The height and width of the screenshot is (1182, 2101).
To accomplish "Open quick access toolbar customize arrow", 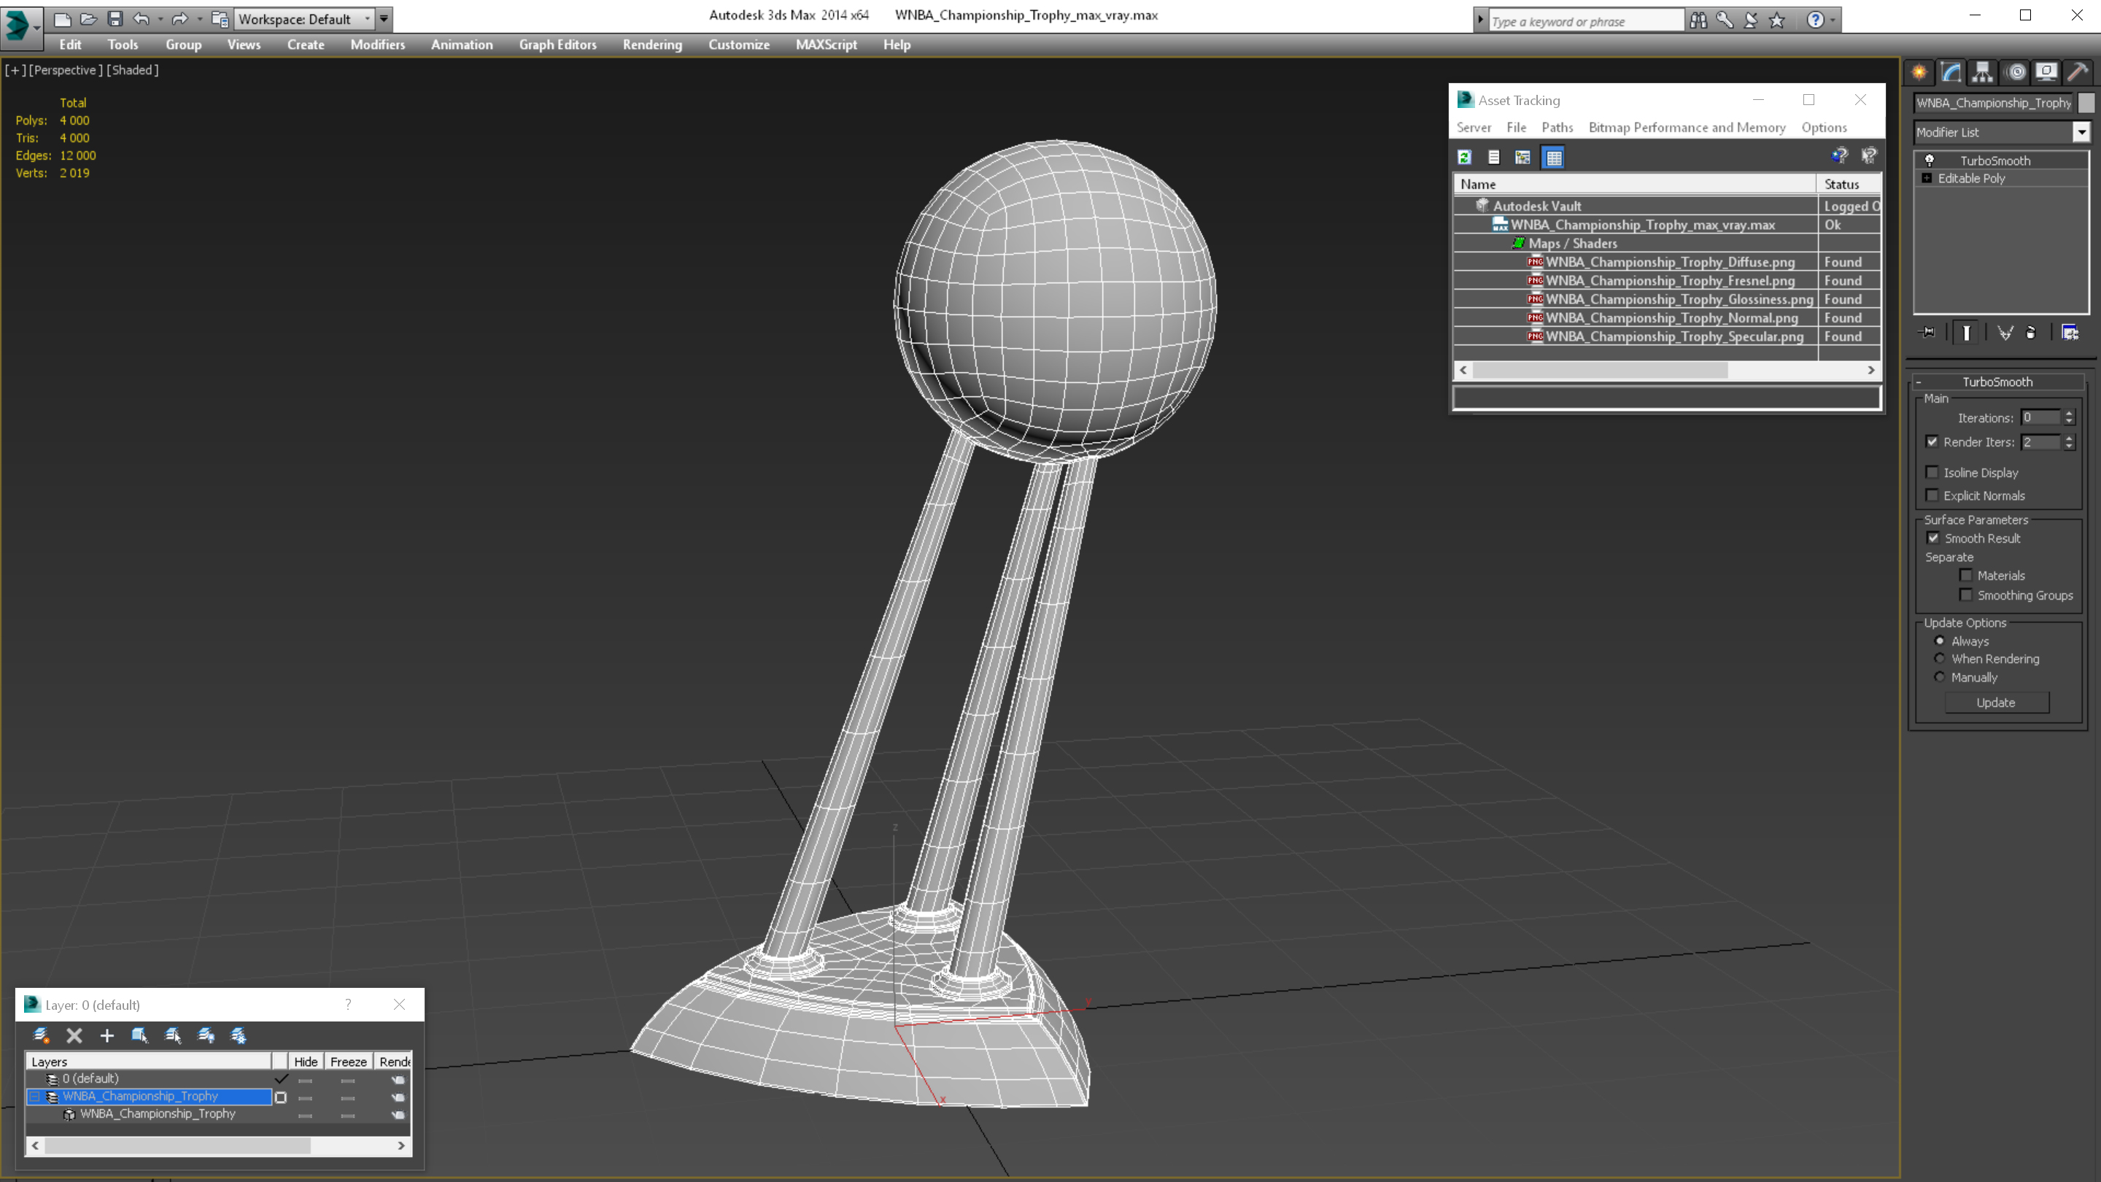I will [383, 19].
